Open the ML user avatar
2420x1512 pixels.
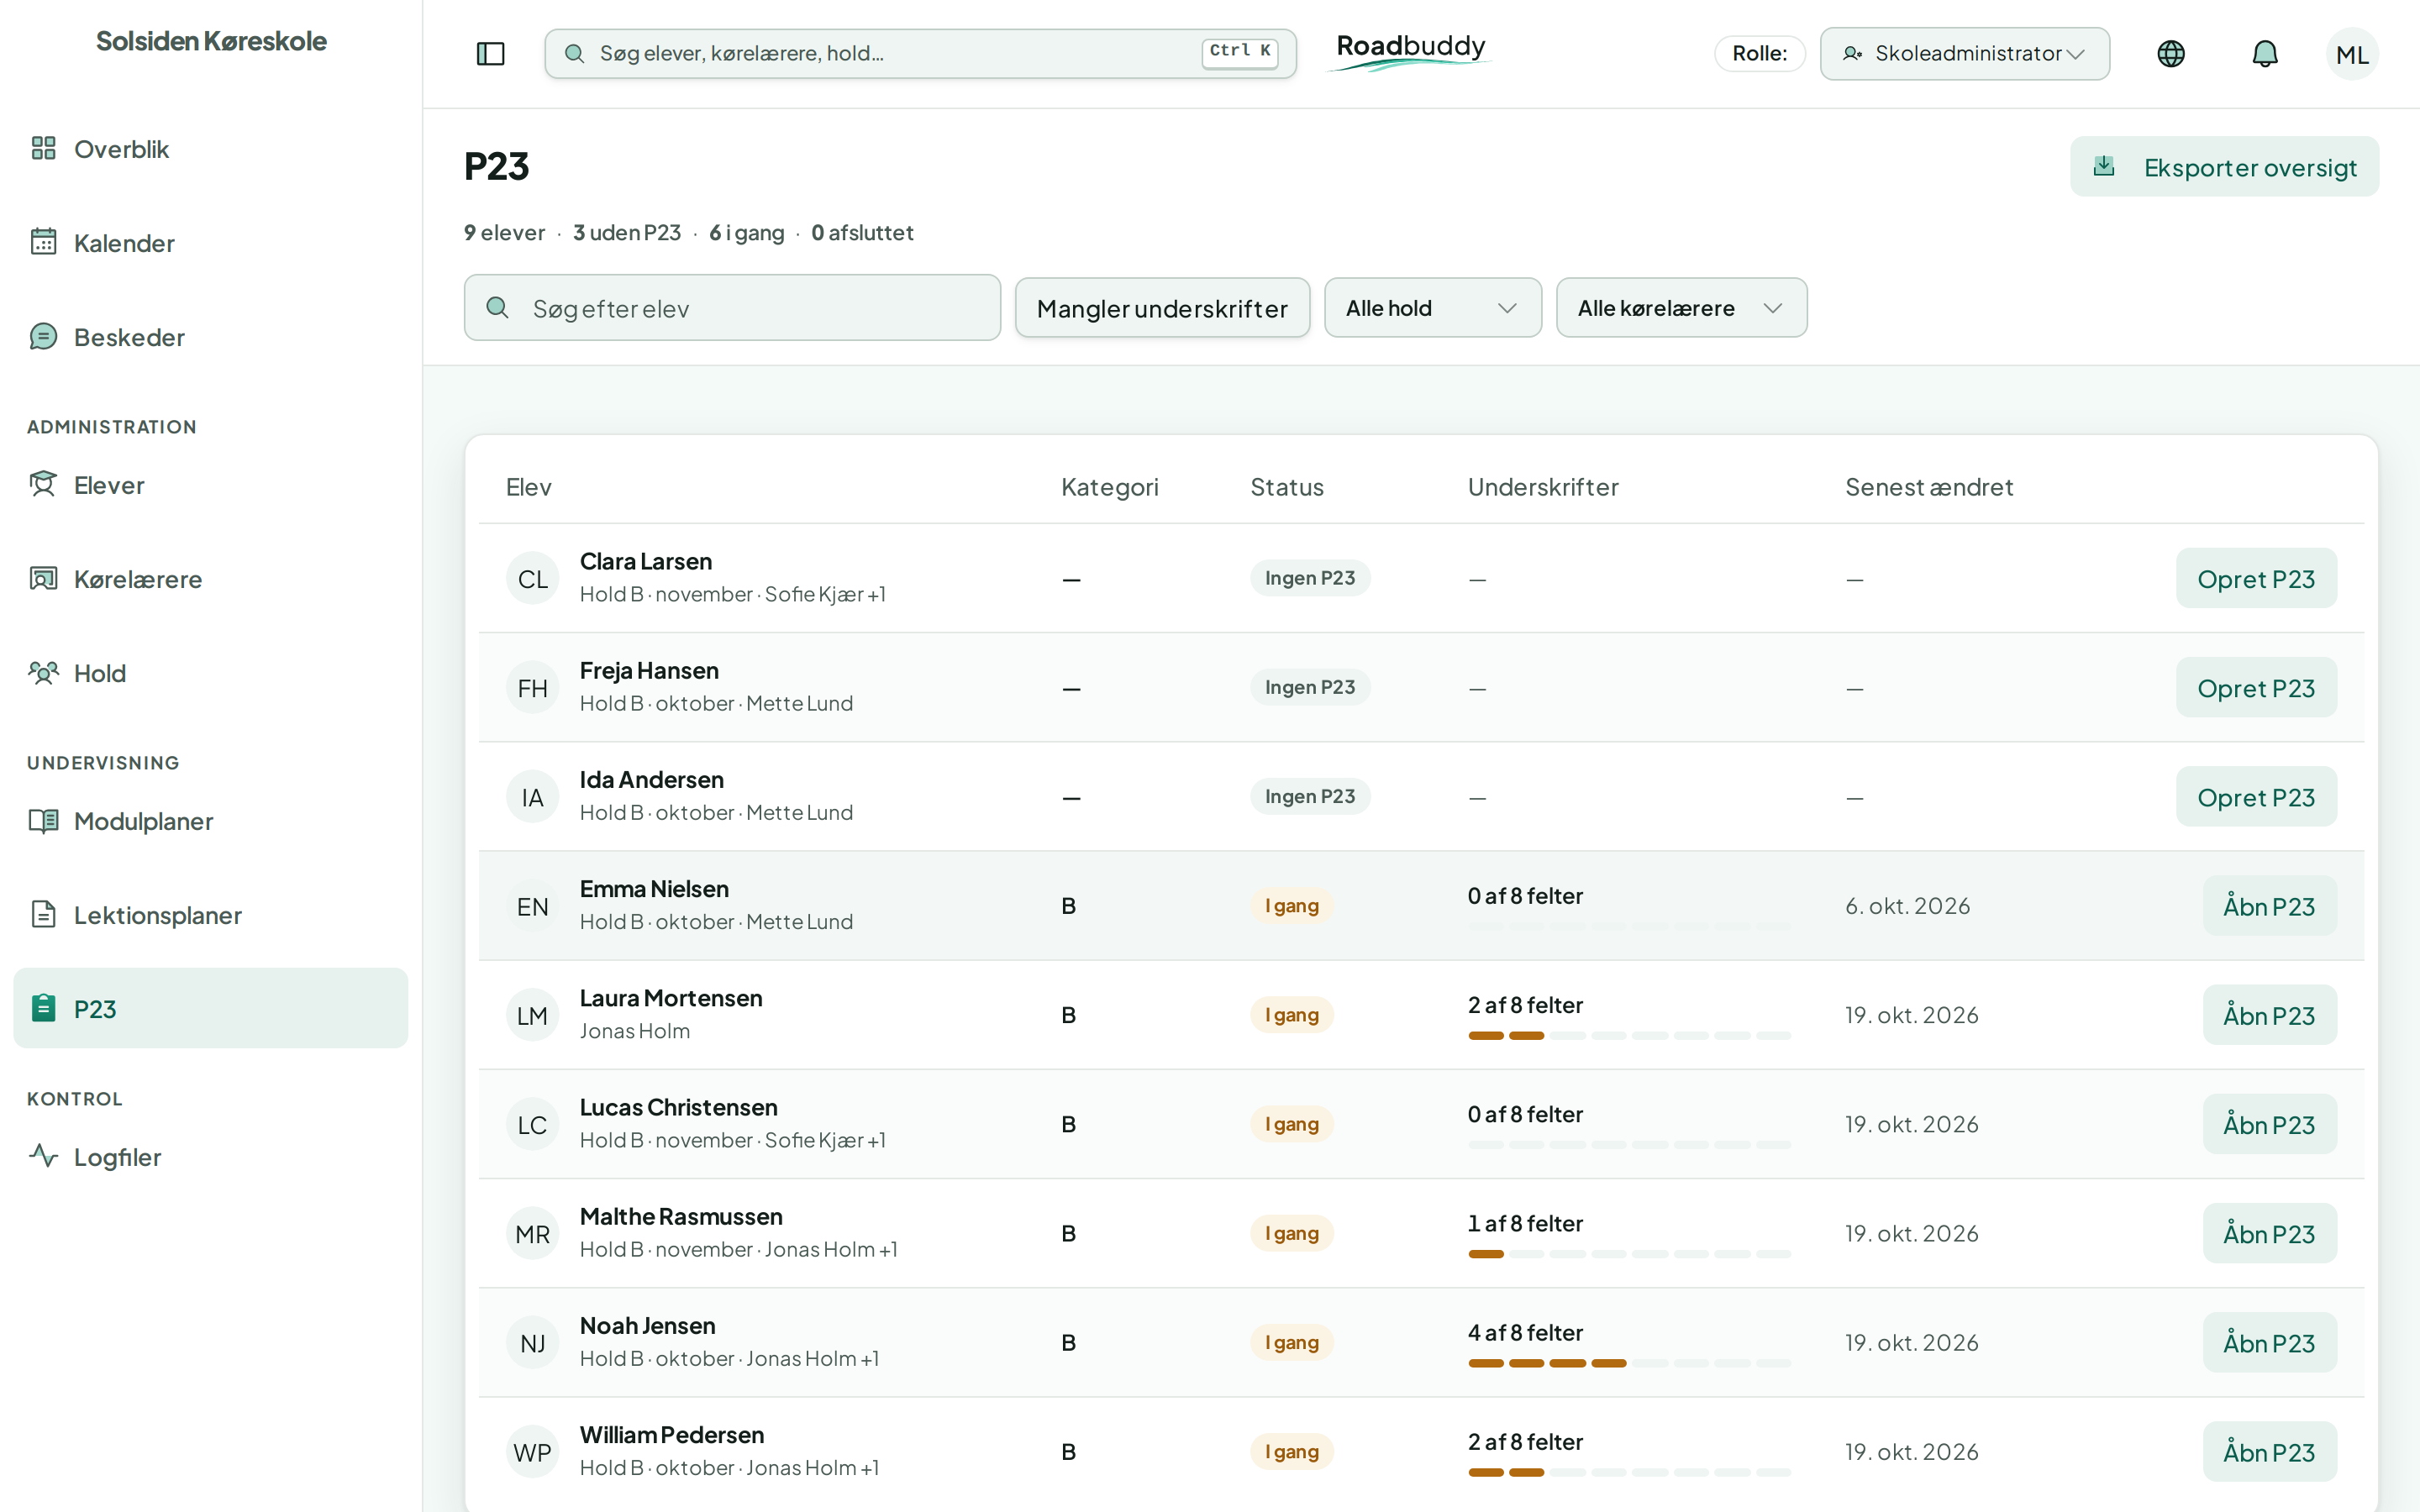coord(2352,54)
